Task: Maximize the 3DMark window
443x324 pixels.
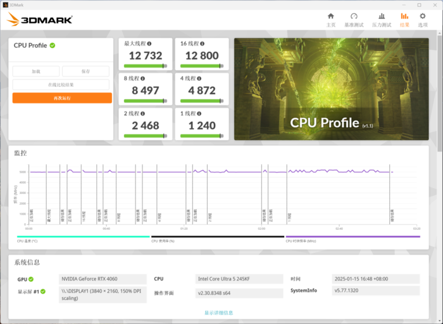Action: [x=419, y=5]
